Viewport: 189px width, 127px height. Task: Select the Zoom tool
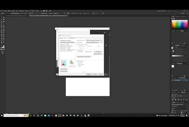click(x=4, y=43)
